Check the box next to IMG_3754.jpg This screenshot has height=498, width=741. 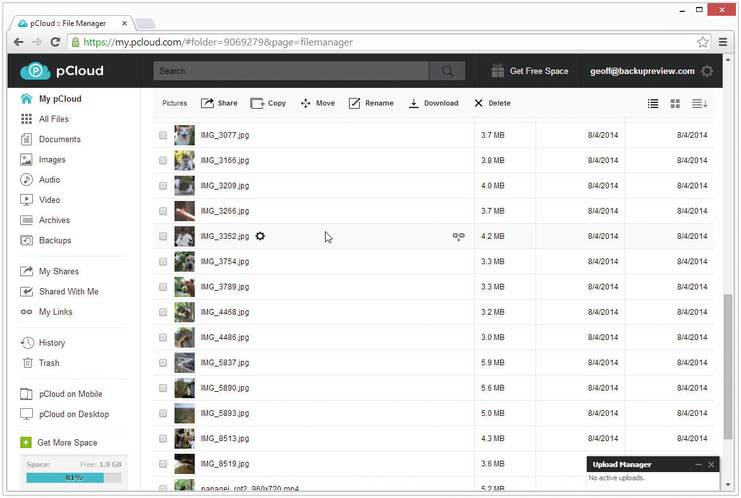[x=163, y=262]
